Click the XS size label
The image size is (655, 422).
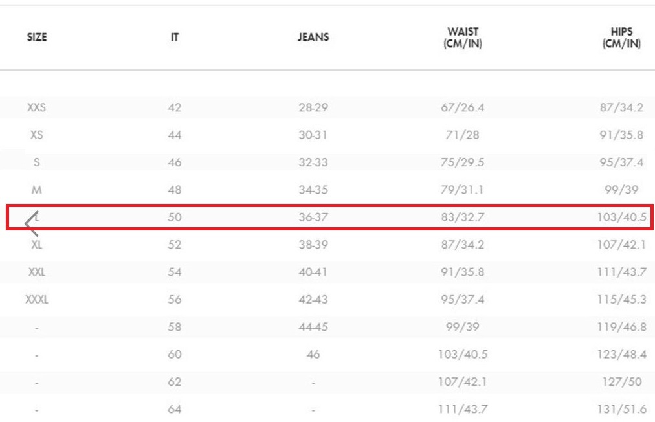37,135
